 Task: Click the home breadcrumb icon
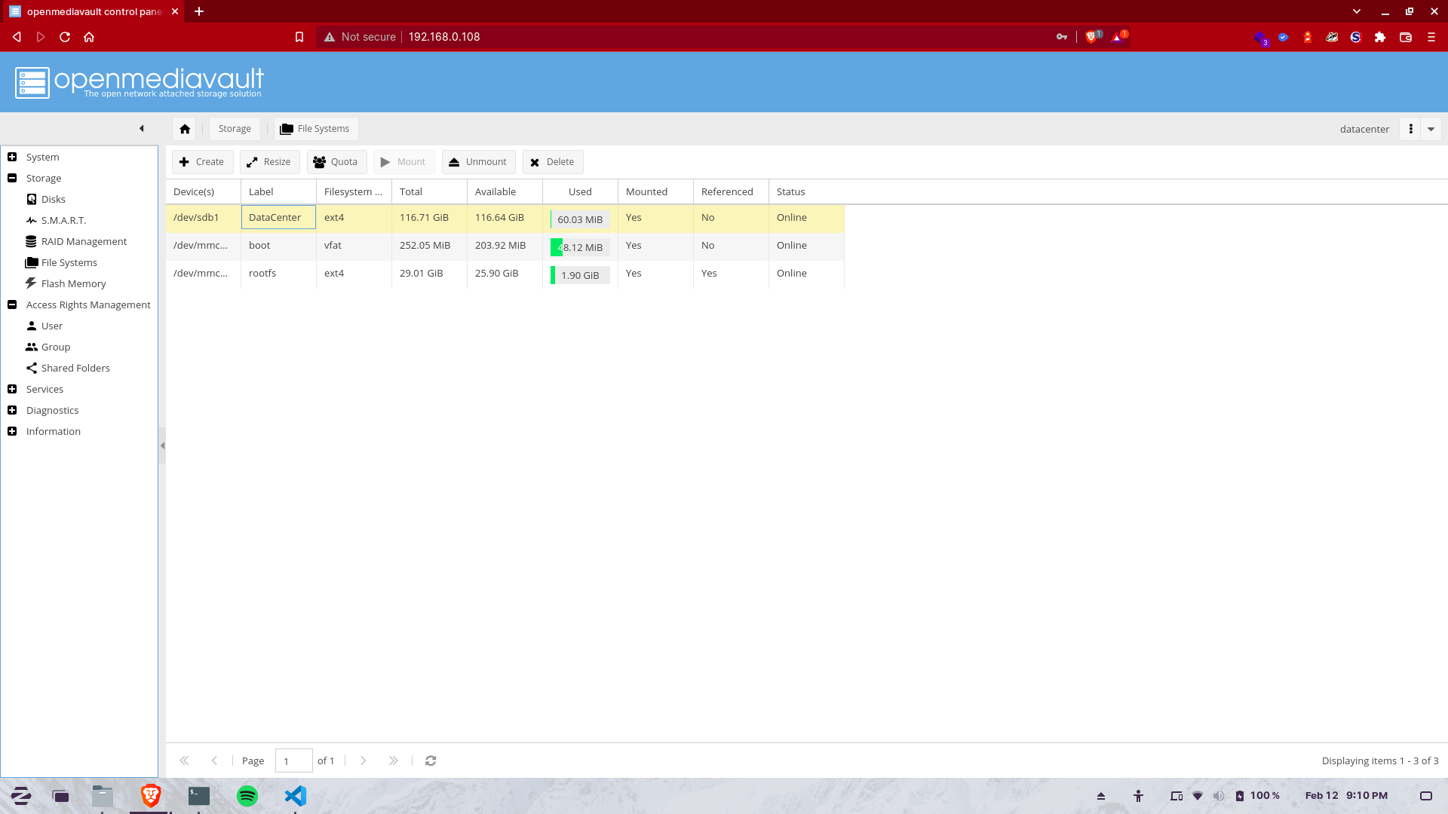[185, 129]
